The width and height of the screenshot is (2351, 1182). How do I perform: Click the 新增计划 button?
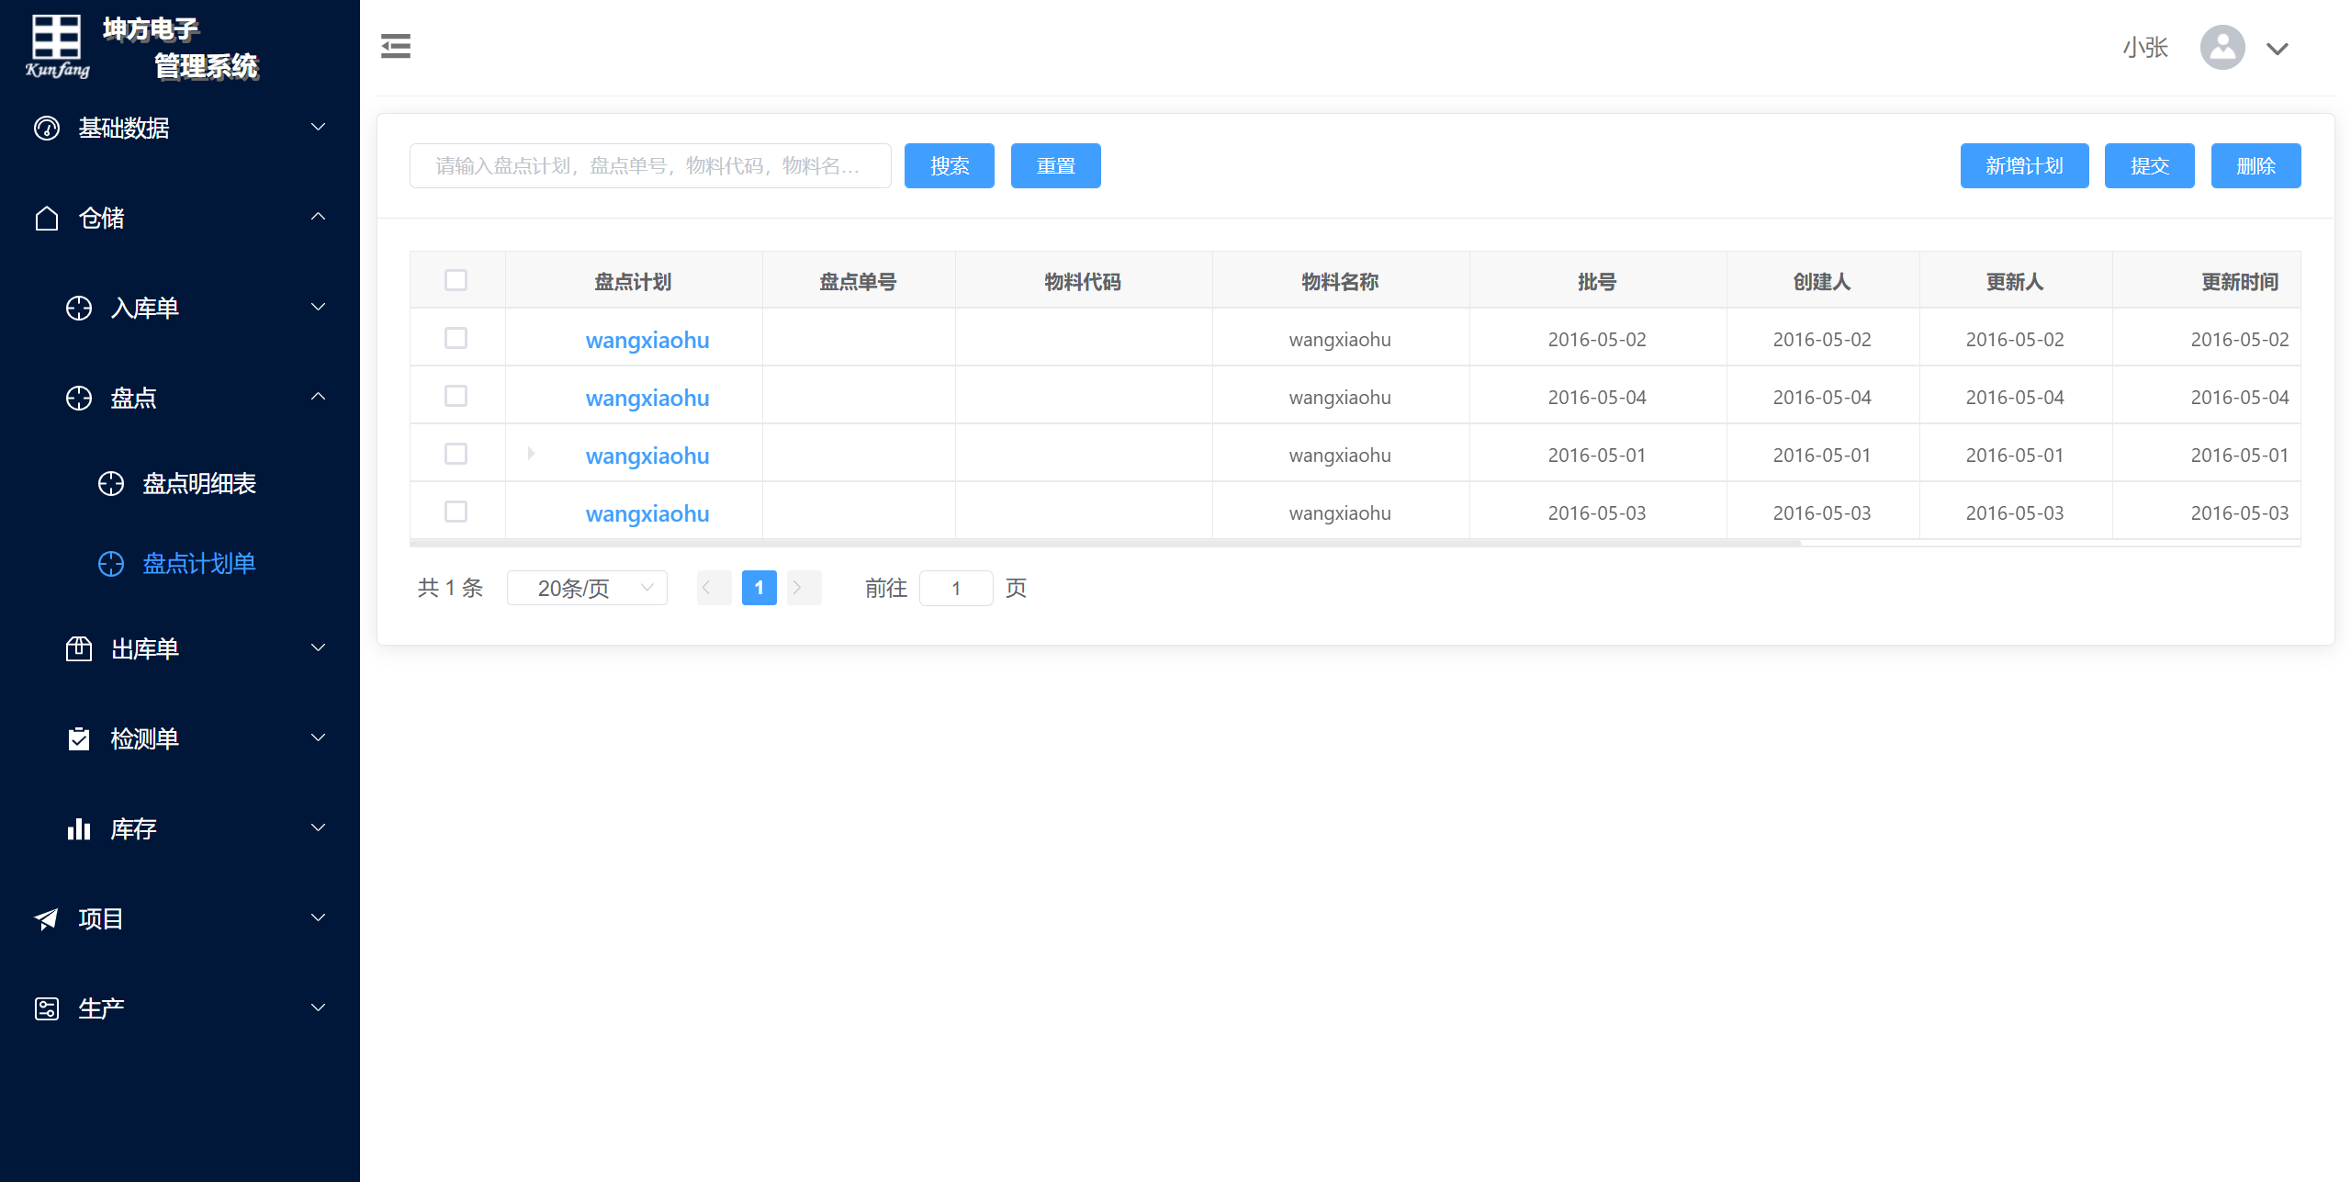click(2025, 166)
